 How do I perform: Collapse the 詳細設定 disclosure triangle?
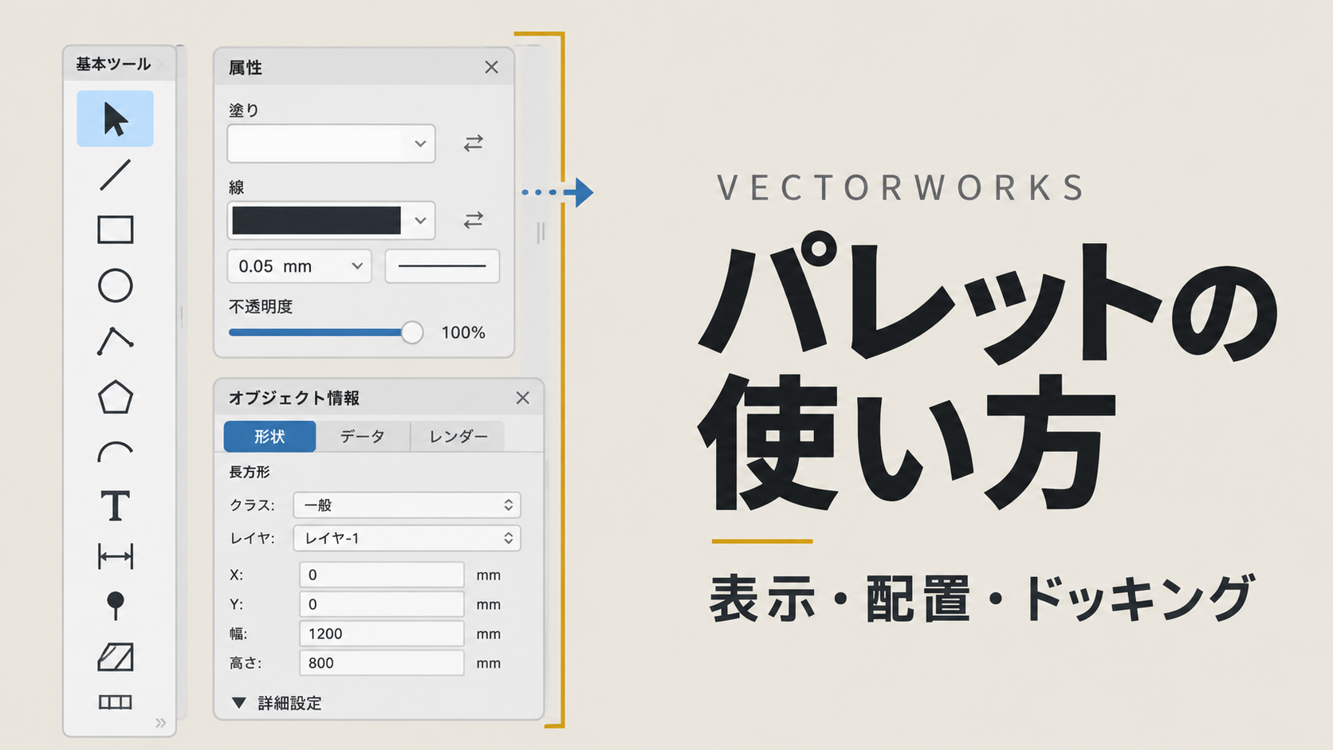tap(238, 703)
